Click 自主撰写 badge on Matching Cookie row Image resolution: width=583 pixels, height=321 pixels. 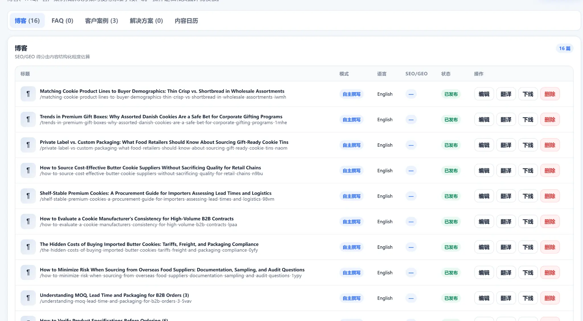(351, 94)
